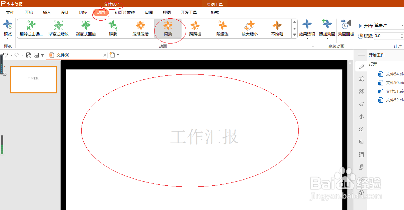This screenshot has width=404, height=210.
Task: Click the Undo icon in quick access toolbar
Action: [5, 55]
